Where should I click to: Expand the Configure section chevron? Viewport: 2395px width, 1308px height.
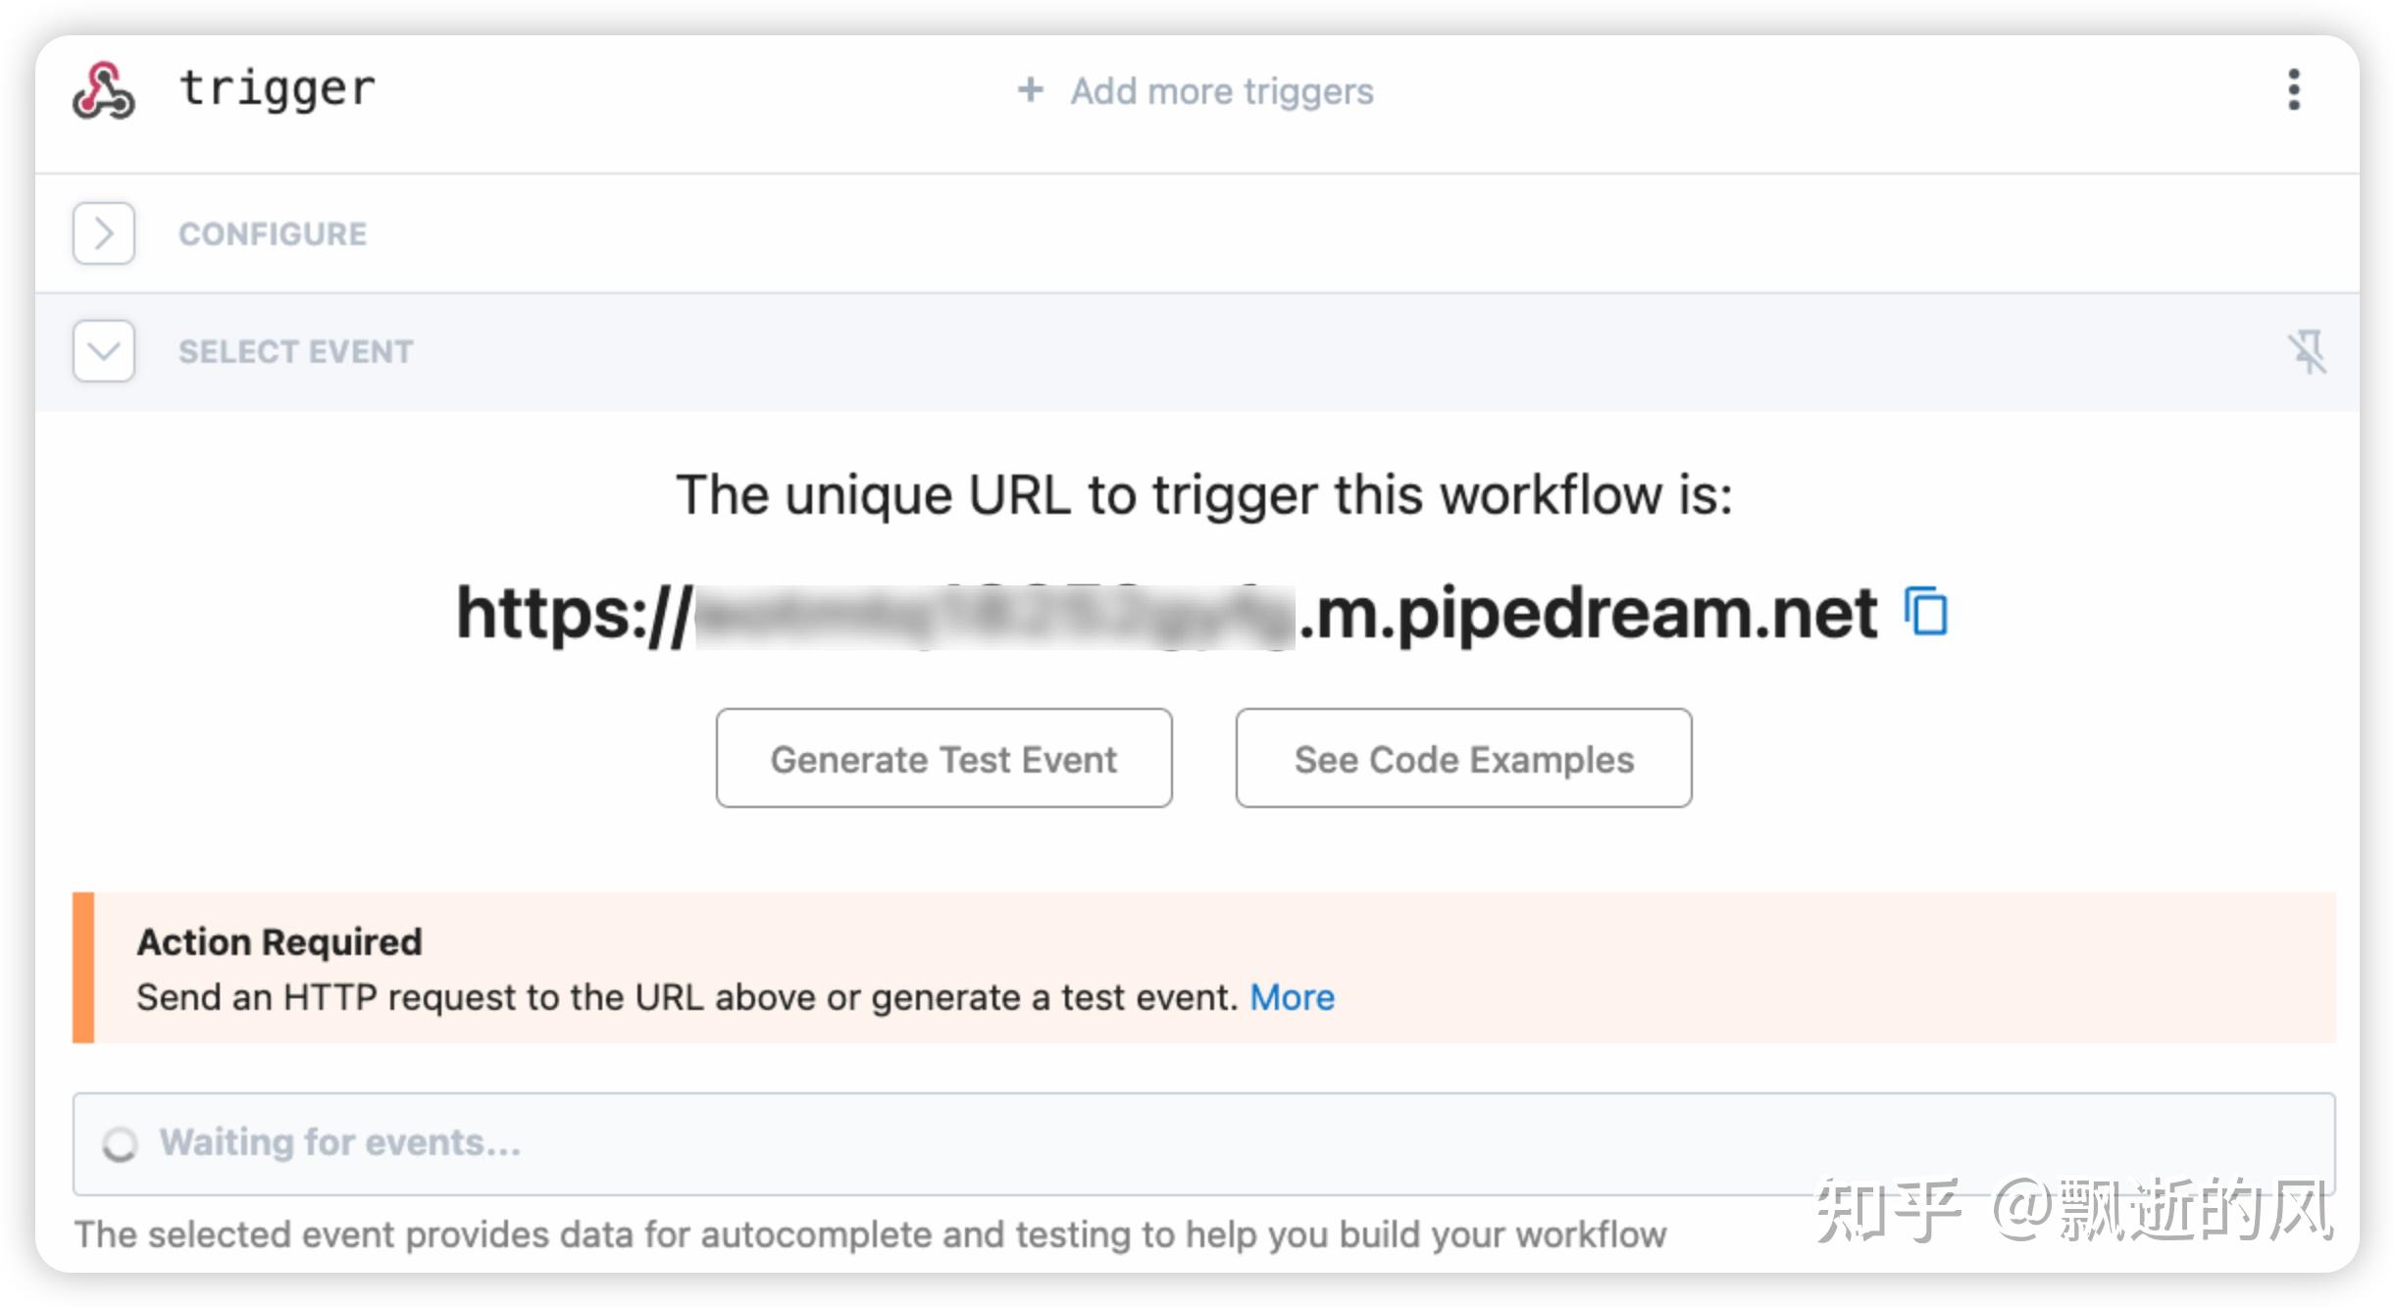pyautogui.click(x=104, y=233)
